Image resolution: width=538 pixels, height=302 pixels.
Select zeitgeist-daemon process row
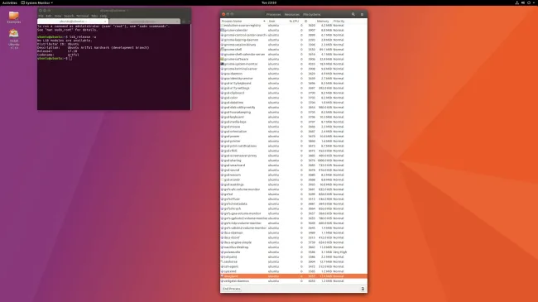[294, 281]
